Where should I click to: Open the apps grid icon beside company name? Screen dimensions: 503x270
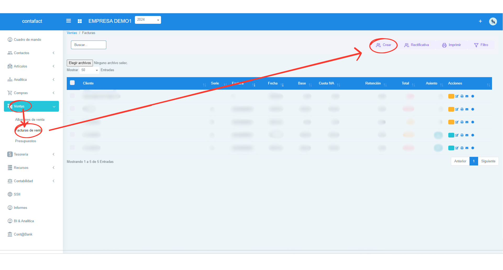coord(80,21)
